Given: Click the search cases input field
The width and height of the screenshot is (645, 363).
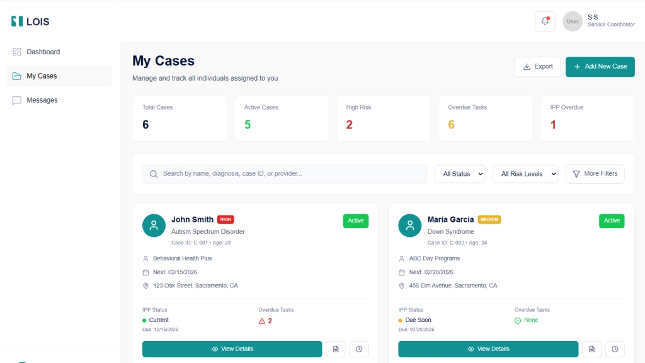Looking at the screenshot, I should tap(285, 174).
